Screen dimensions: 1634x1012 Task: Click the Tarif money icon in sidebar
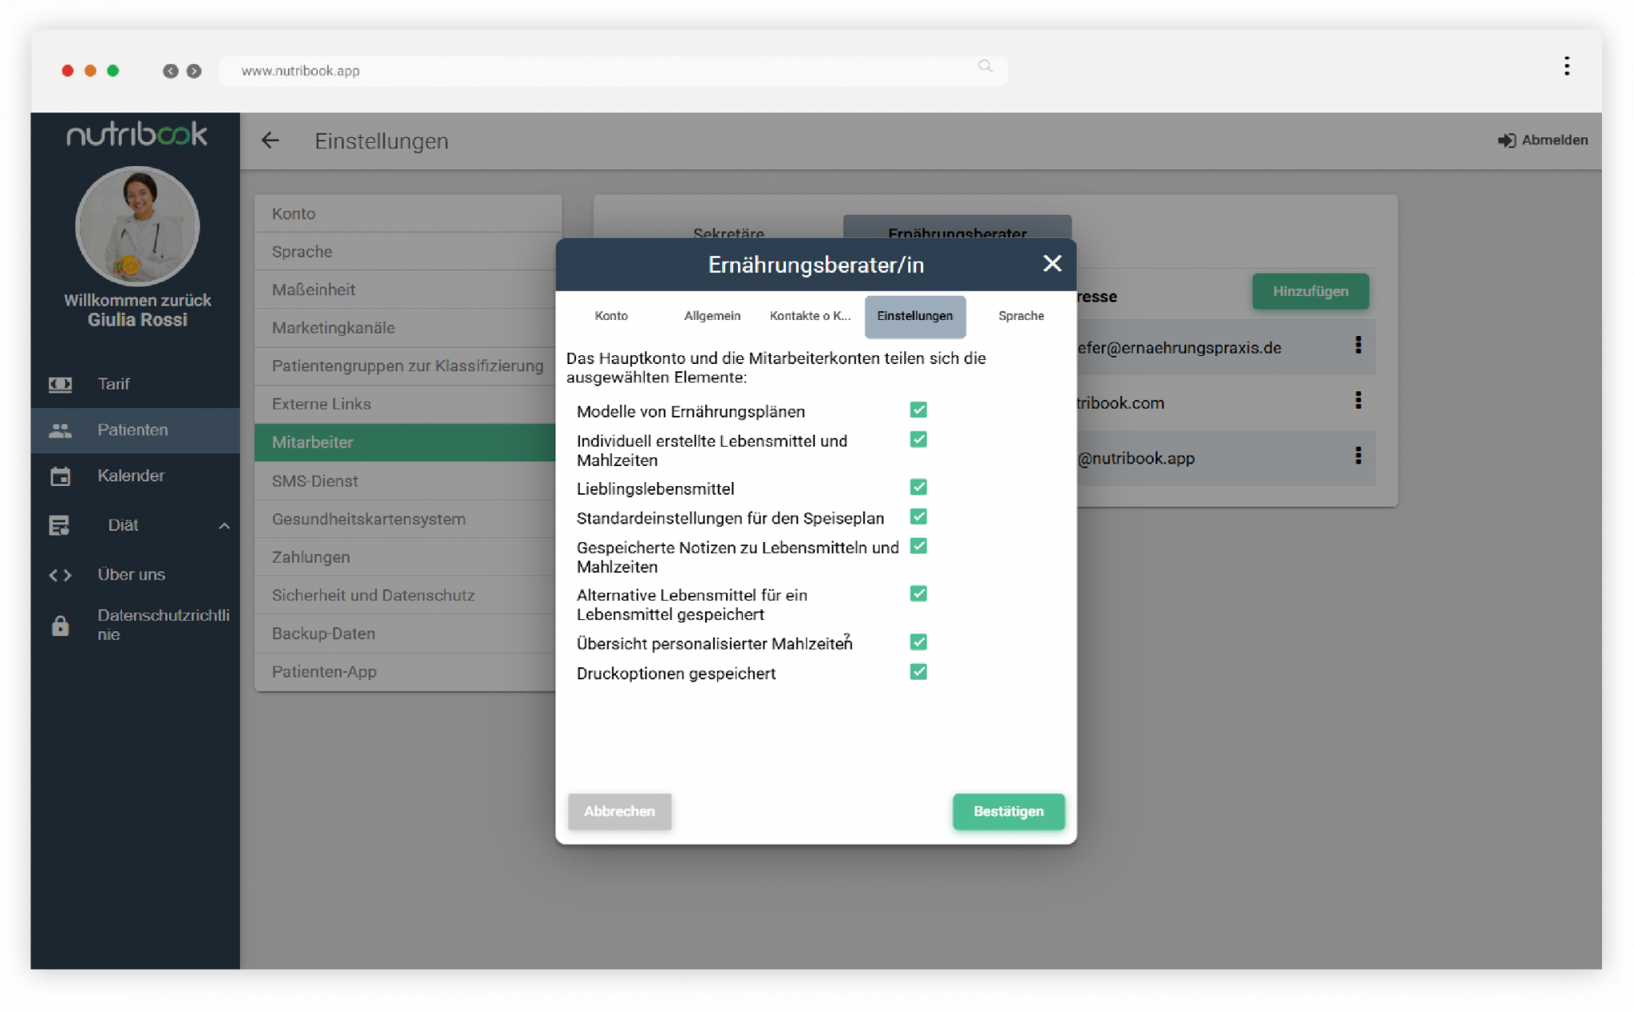(x=60, y=384)
